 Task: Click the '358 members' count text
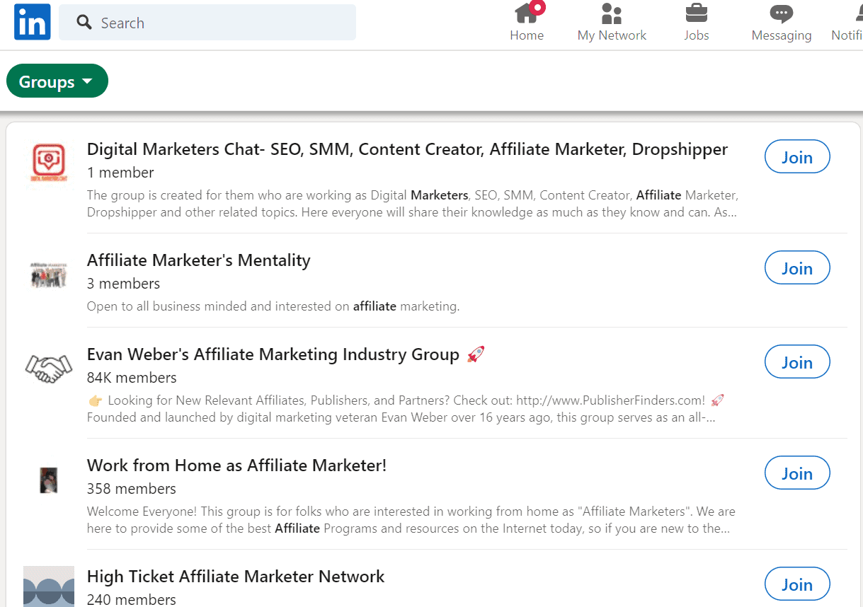pyautogui.click(x=132, y=489)
